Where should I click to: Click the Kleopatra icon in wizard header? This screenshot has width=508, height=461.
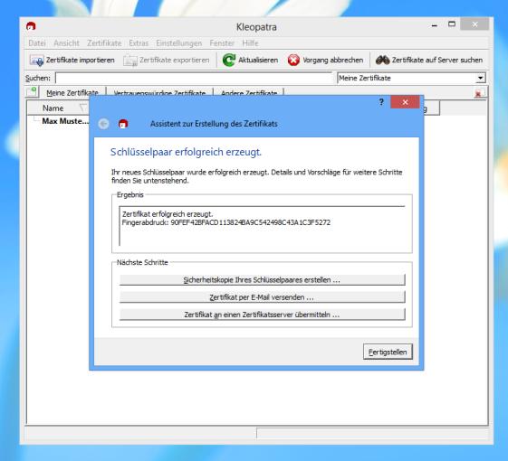[x=123, y=124]
